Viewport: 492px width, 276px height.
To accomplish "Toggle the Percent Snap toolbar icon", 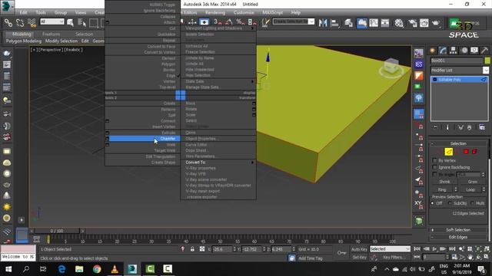I will tap(241, 22).
